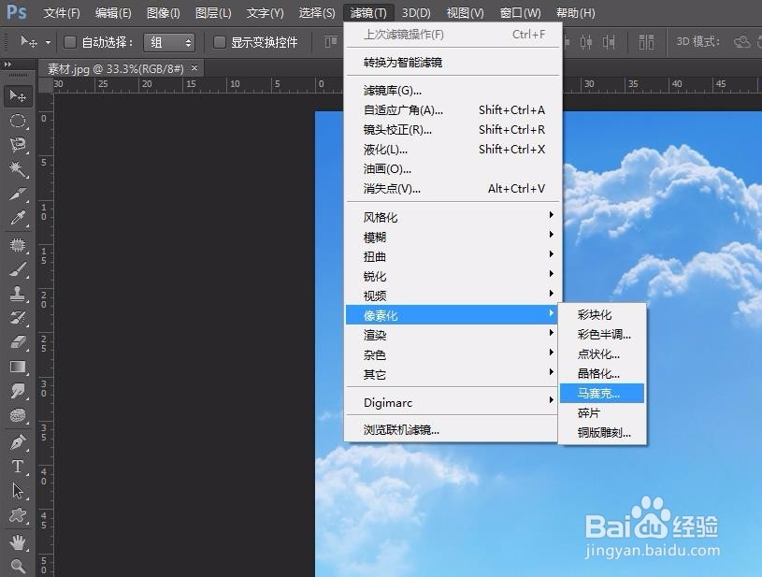762x577 pixels.
Task: Select the Smudge tool
Action: (18, 391)
